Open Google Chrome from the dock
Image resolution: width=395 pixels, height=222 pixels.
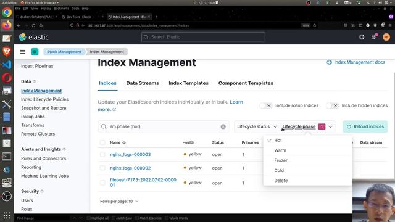[7, 12]
